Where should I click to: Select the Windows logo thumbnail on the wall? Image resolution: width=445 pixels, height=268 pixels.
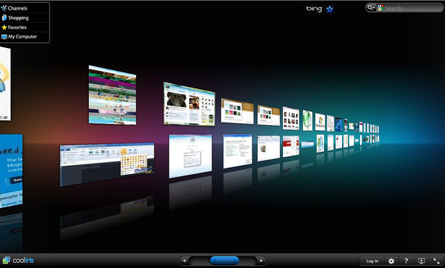(320, 122)
